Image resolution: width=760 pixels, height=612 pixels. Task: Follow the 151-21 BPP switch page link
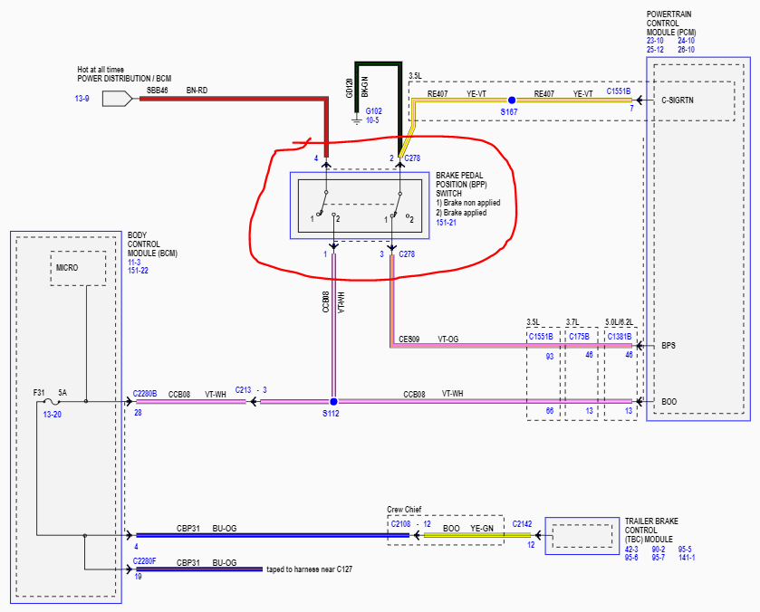[x=447, y=223]
